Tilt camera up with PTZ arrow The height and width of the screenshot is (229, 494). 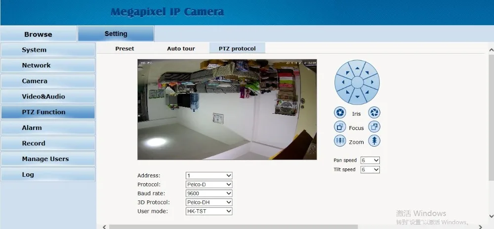tap(357, 67)
